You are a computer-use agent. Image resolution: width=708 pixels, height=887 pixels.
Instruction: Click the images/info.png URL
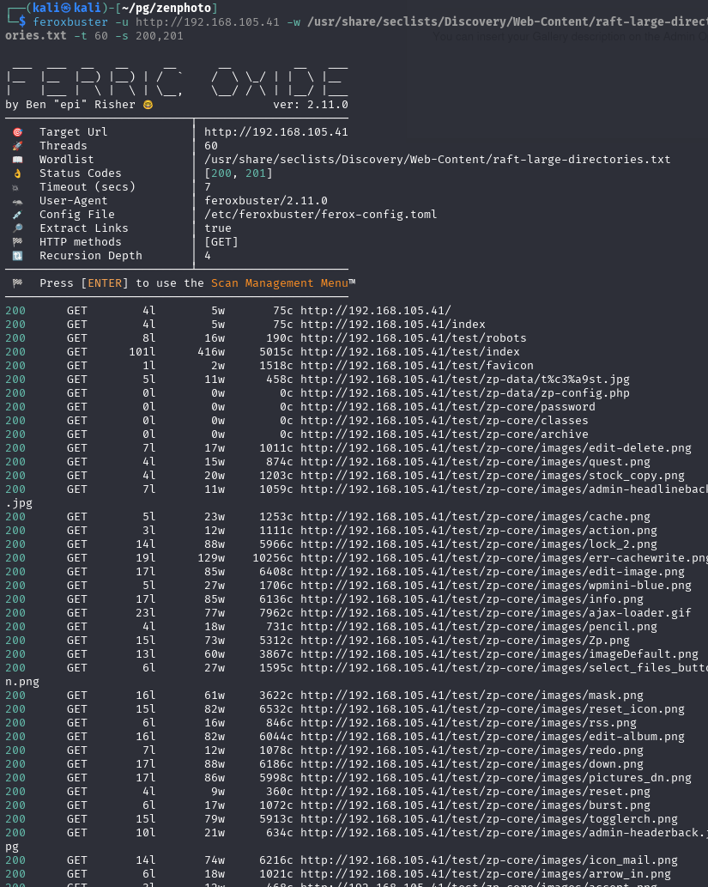click(x=472, y=599)
